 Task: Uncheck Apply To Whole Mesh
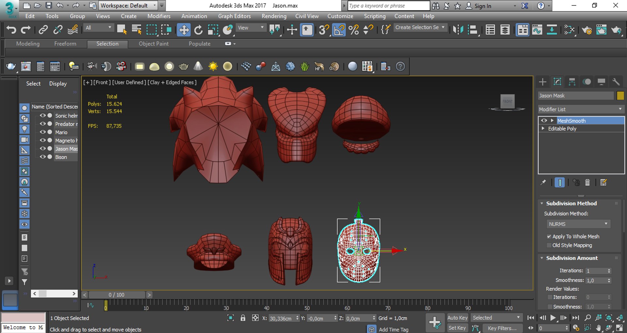(549, 236)
